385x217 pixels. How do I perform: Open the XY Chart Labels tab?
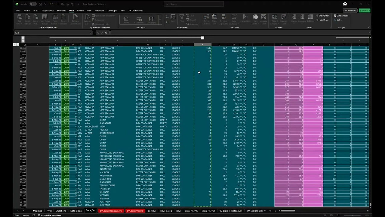136,11
